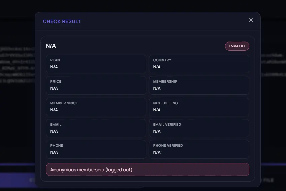This screenshot has height=191, width=286.
Task: Click the Membership field card
Action: coord(199,85)
